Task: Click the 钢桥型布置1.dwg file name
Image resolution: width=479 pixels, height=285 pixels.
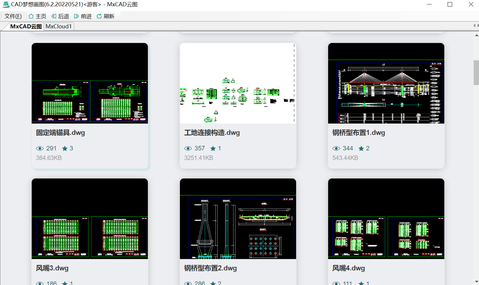Action: [358, 133]
